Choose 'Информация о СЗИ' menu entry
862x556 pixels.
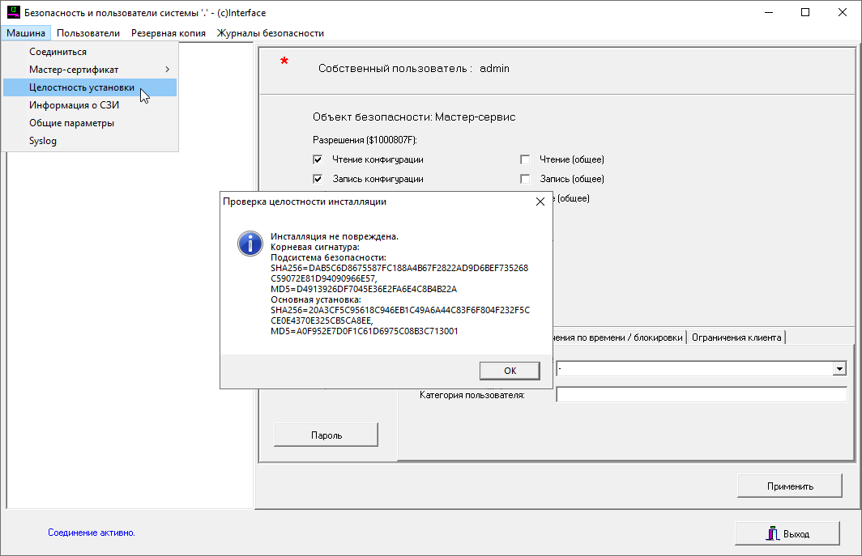75,105
